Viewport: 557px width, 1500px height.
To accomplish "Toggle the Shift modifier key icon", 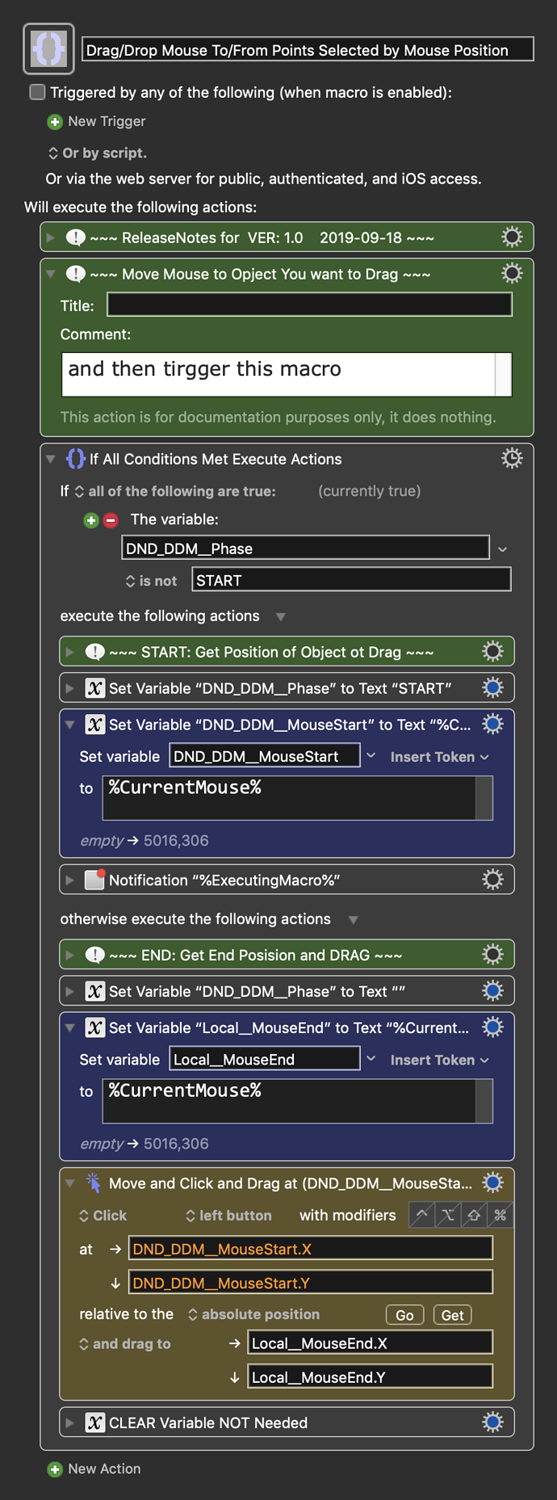I will pos(474,1215).
